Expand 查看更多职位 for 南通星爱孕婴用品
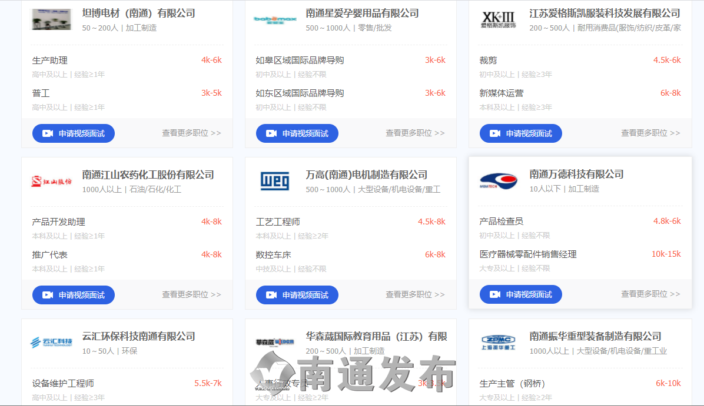Image resolution: width=704 pixels, height=406 pixels. [415, 133]
